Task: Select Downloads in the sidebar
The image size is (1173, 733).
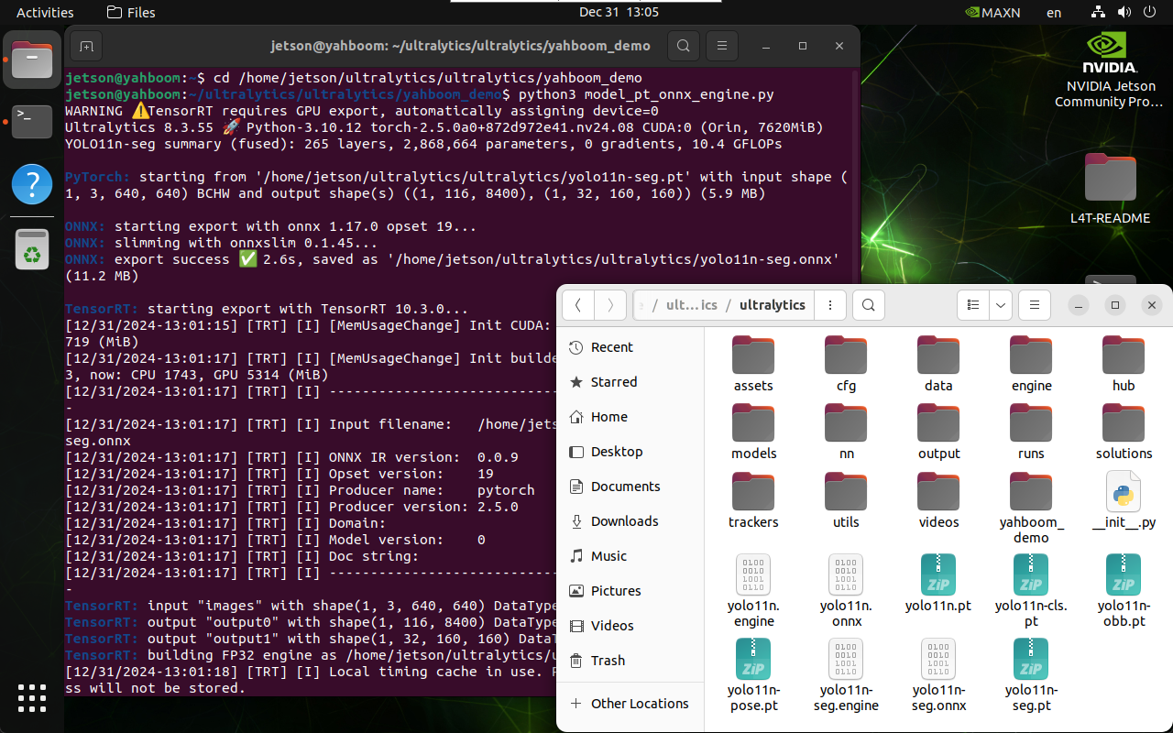Action: pyautogui.click(x=624, y=521)
